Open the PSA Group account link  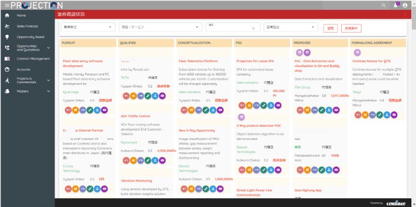[x=302, y=87]
